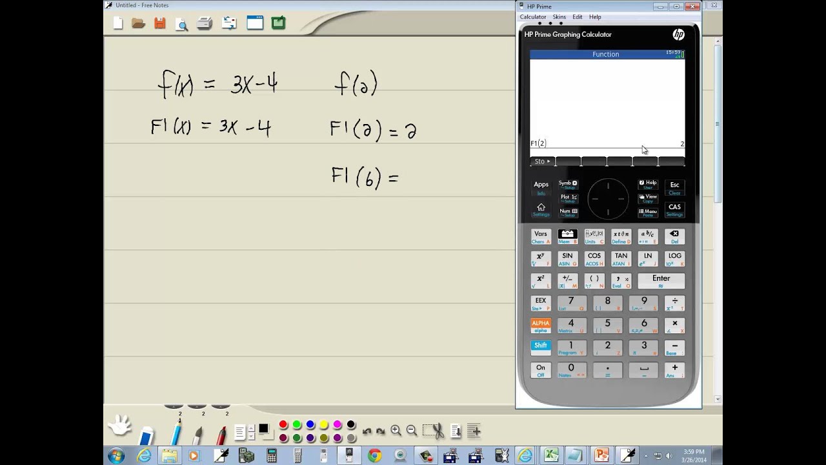826x465 pixels.
Task: Pick the blue color swatch
Action: (310, 424)
